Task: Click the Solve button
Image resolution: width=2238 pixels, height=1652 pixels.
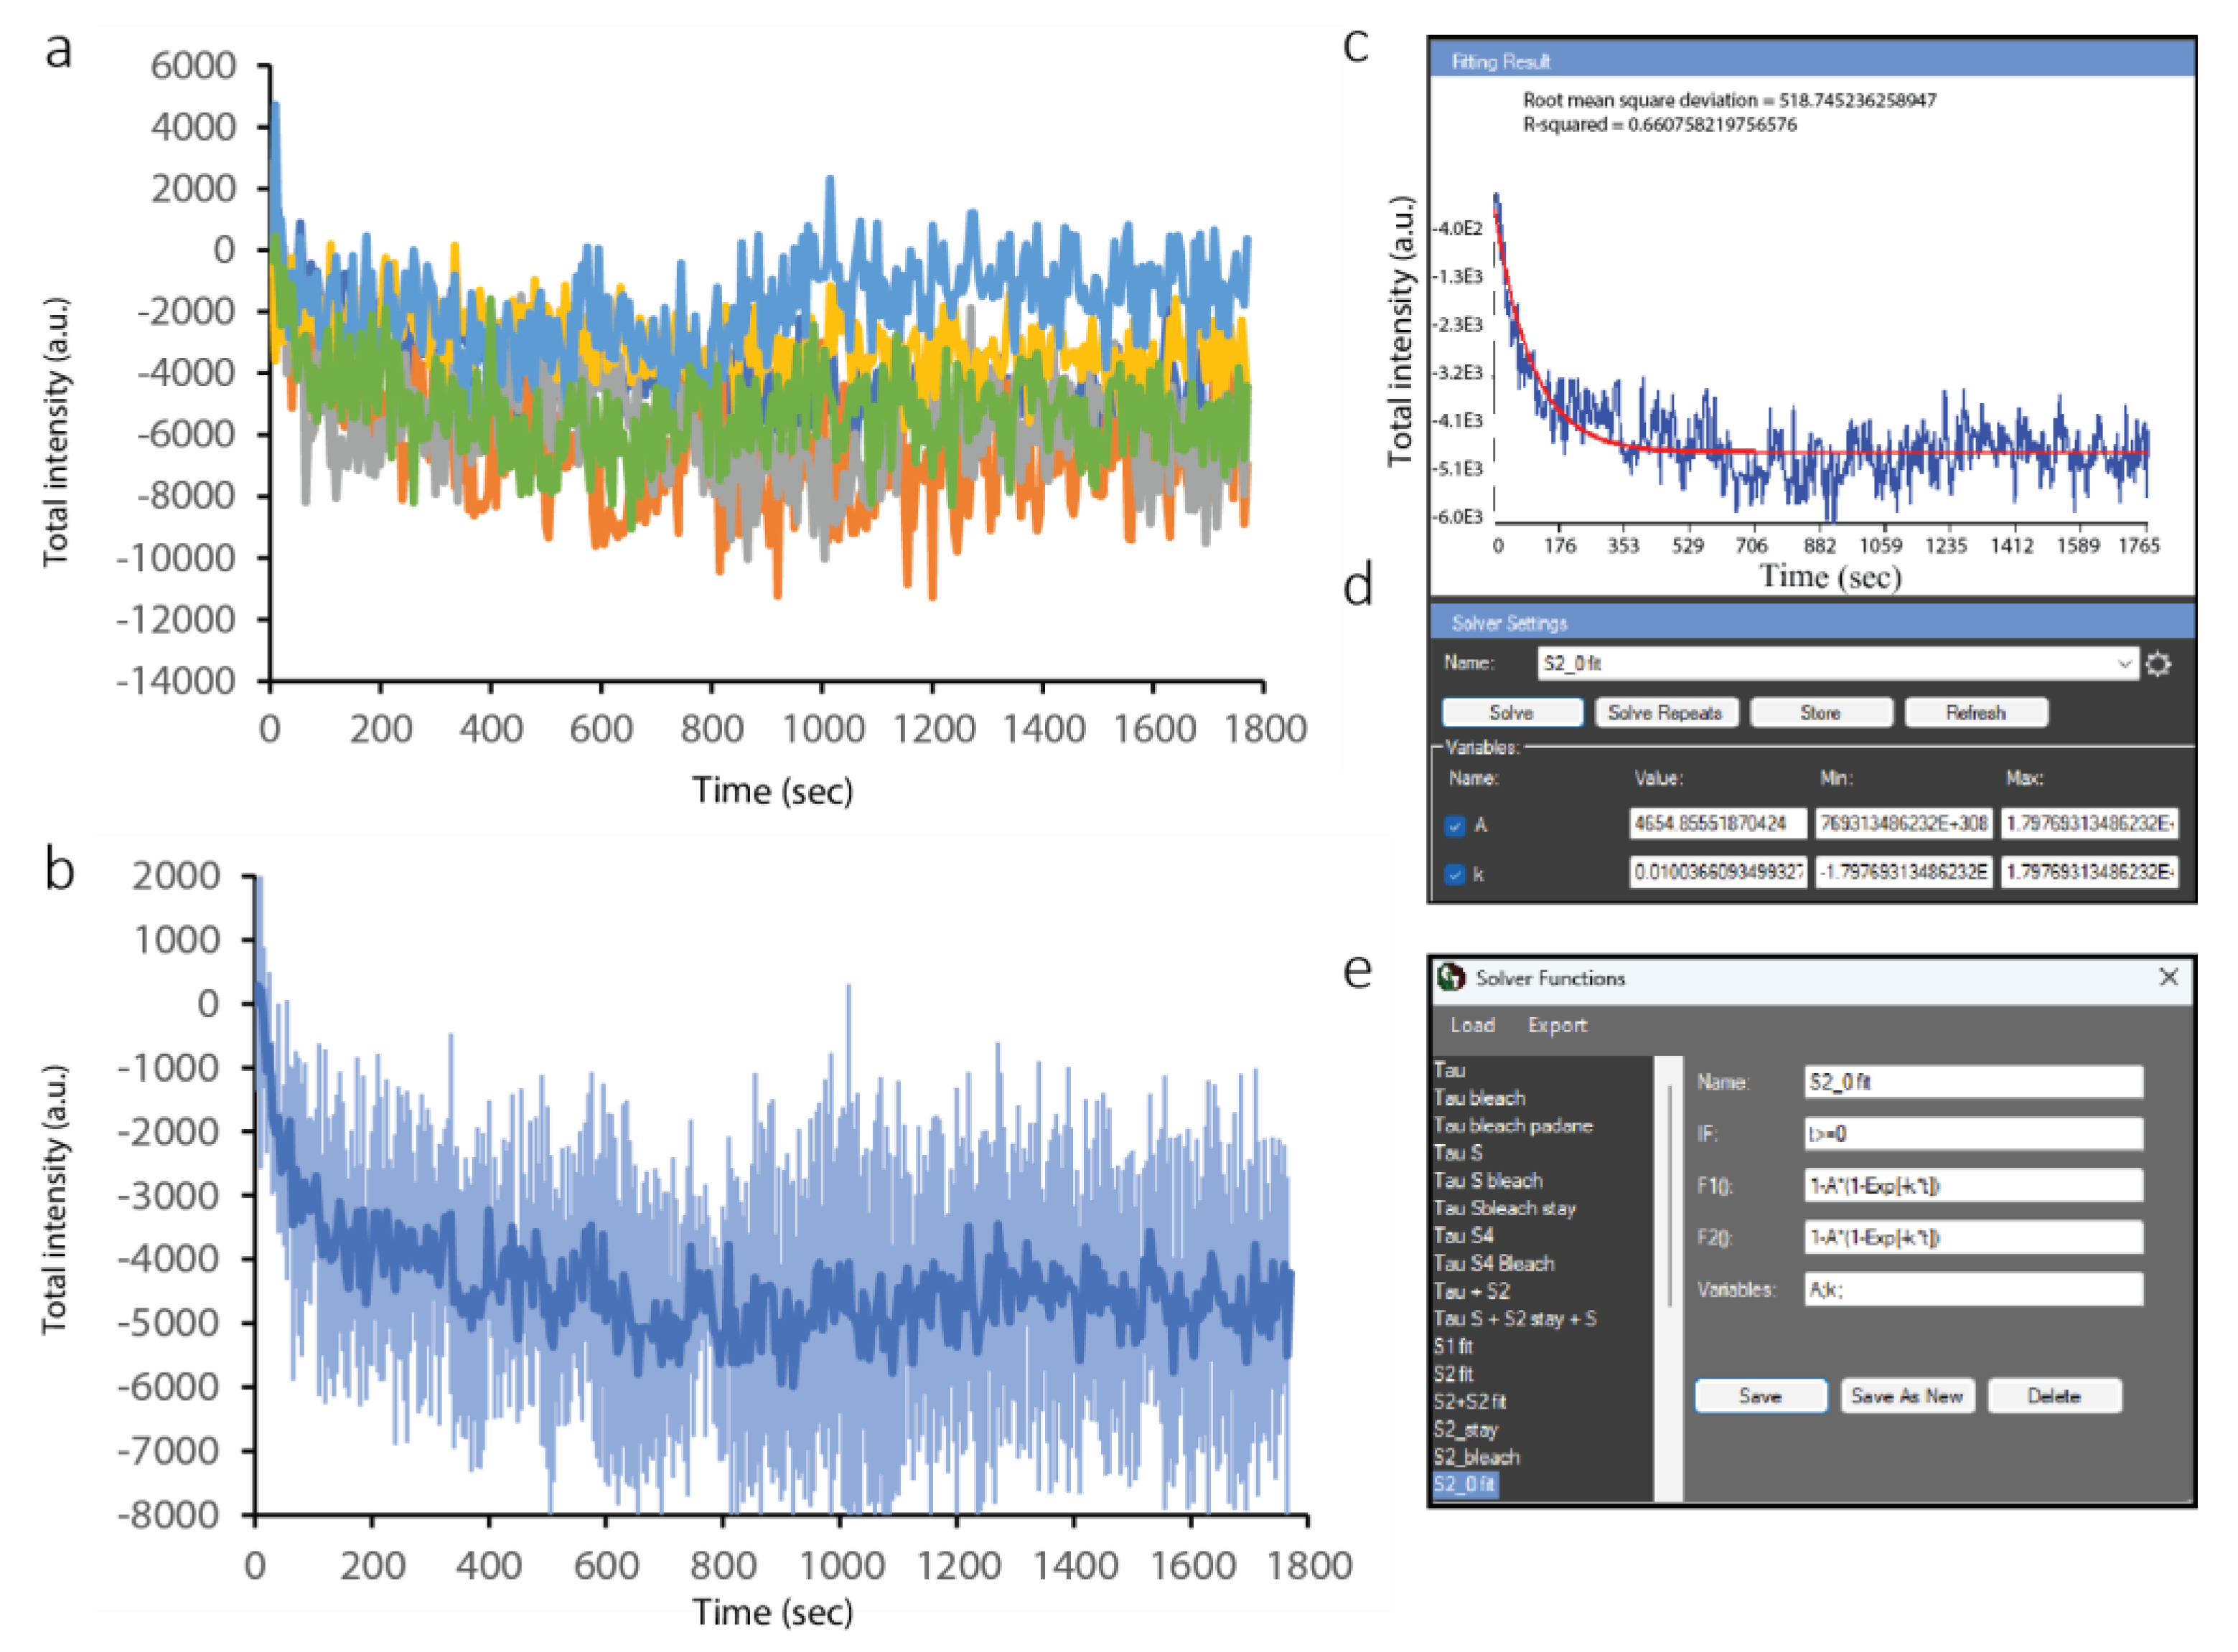Action: point(1511,713)
